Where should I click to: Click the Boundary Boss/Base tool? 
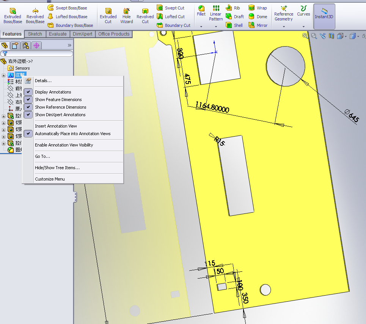pos(70,25)
